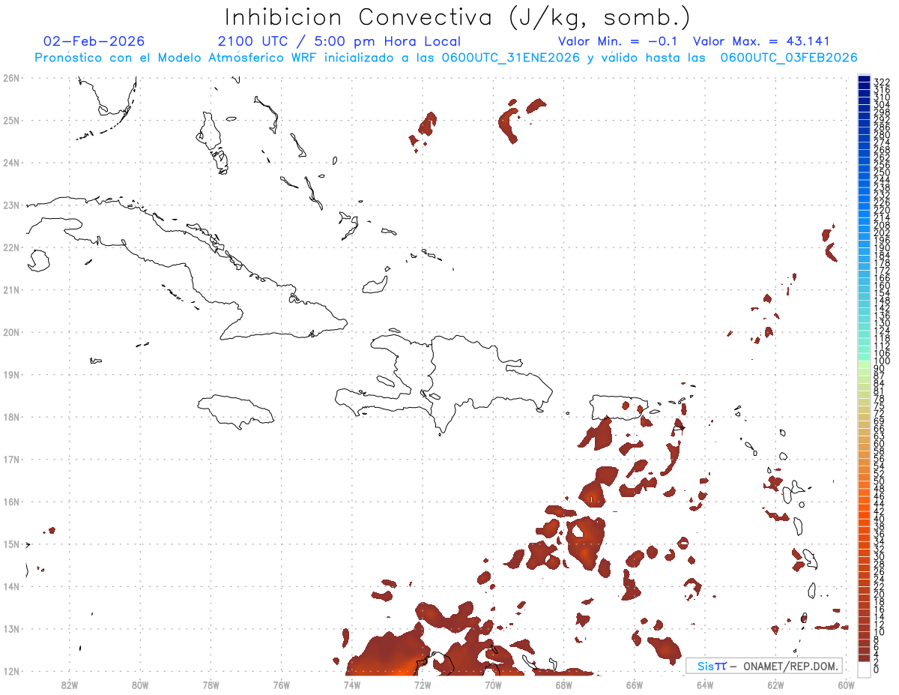Select legend value "20" on the colorbar
Image resolution: width=899 pixels, height=695 pixels.
pos(880,595)
